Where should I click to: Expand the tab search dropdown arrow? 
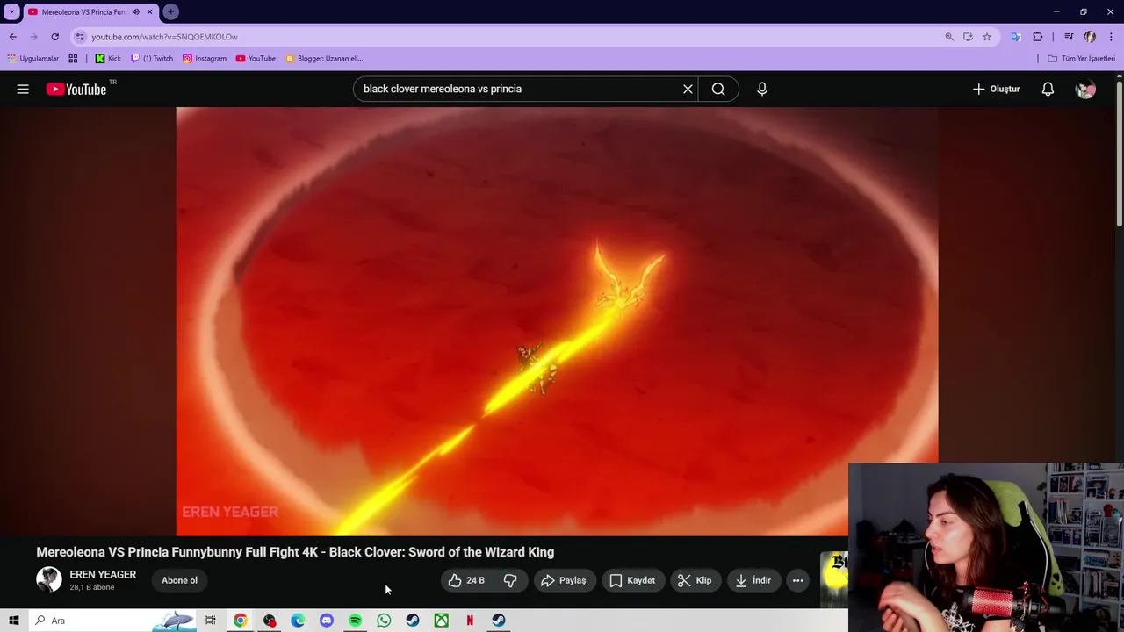click(x=11, y=11)
